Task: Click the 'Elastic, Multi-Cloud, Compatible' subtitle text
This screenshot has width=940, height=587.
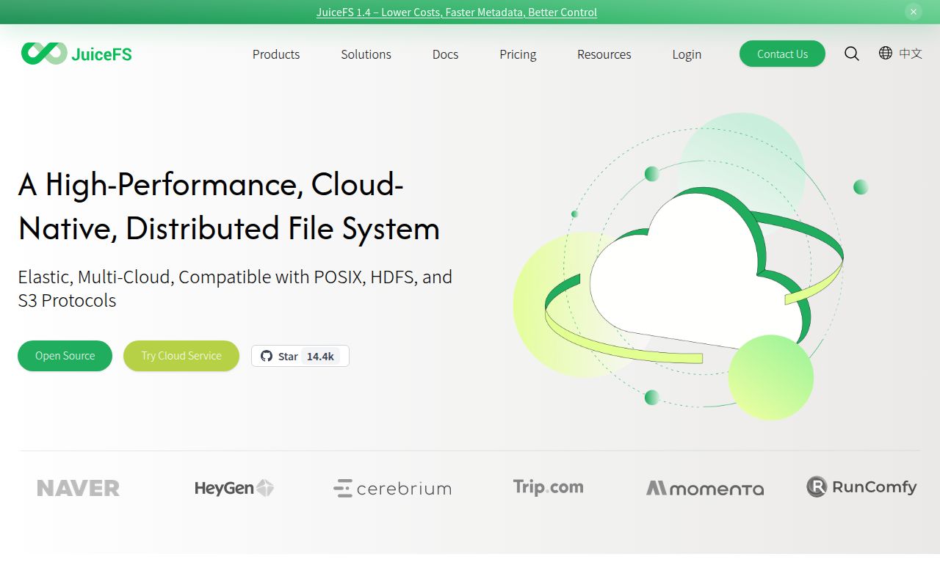Action: pyautogui.click(x=235, y=288)
